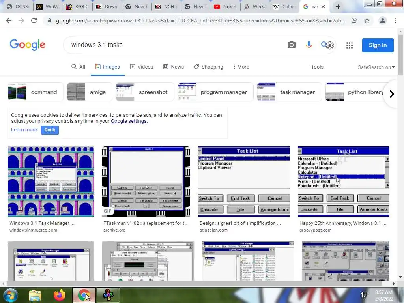Click the Google logo

(27, 45)
